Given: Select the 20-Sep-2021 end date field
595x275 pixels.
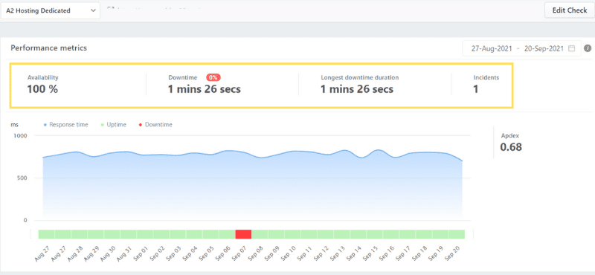Looking at the screenshot, I should (544, 48).
